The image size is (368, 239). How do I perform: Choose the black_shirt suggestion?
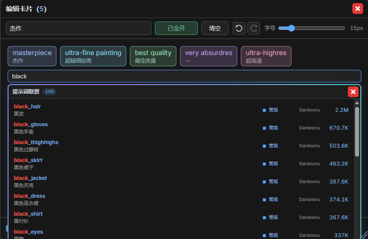(x=181, y=217)
